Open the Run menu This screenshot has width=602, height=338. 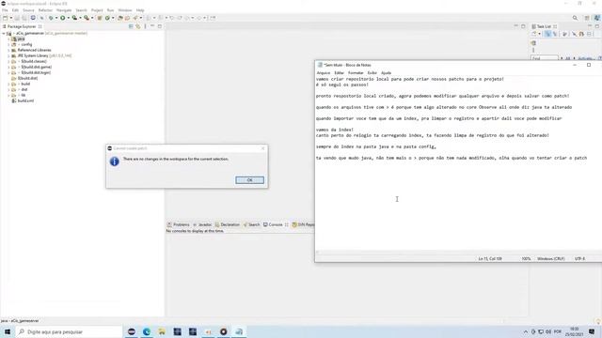point(110,10)
